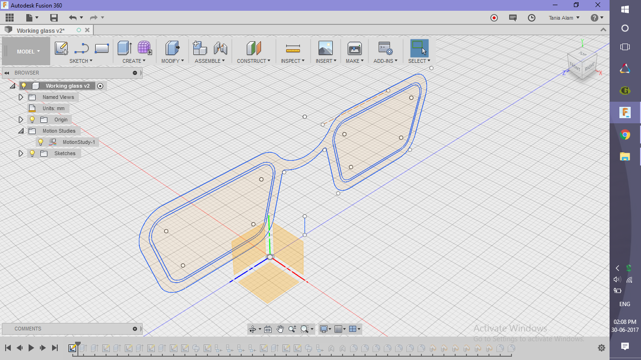Click the Create Form sculpt icon
Image resolution: width=641 pixels, height=360 pixels.
coord(145,48)
